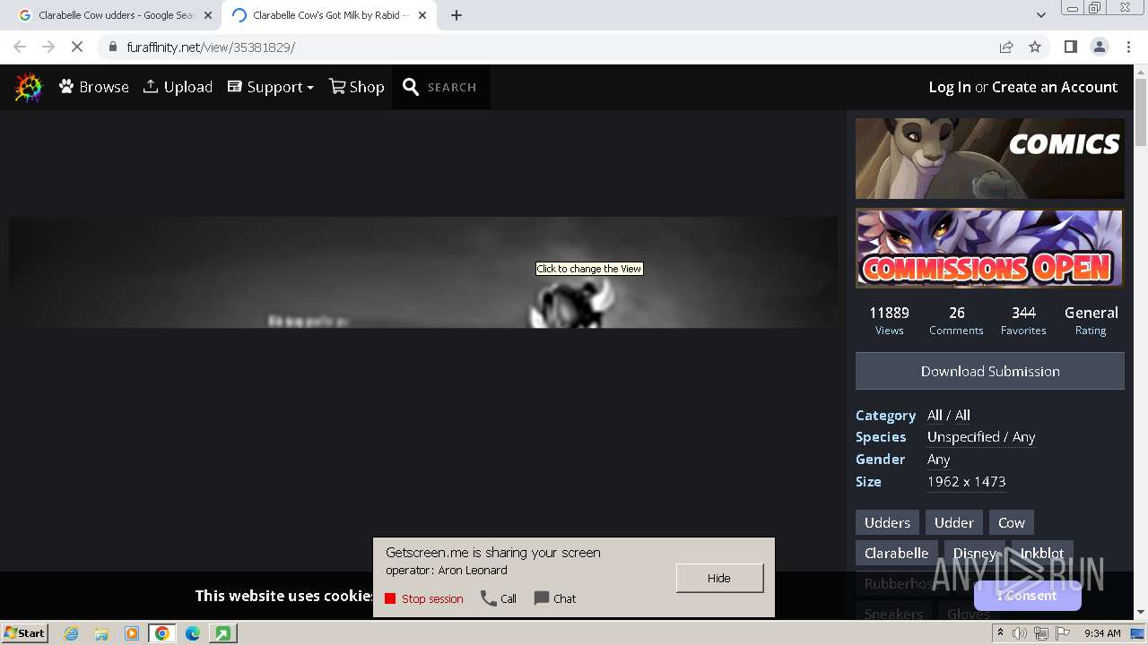Click the Action Center flag icon
Image resolution: width=1148 pixels, height=645 pixels.
(1063, 633)
